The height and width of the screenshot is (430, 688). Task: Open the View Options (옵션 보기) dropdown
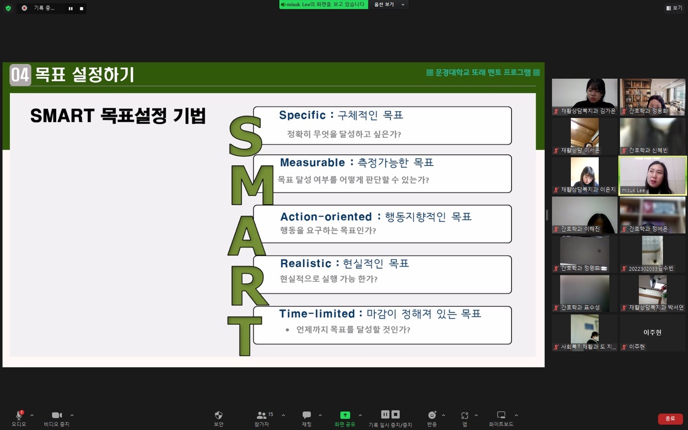[389, 5]
